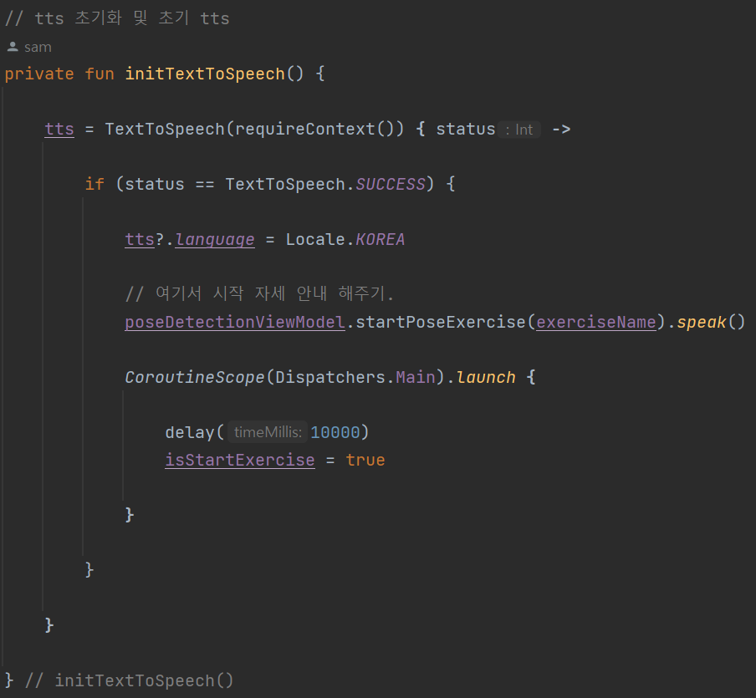Click the closing brace of the TextToSpeech lambda
Image resolution: width=756 pixels, height=698 pixels.
pyautogui.click(x=49, y=625)
